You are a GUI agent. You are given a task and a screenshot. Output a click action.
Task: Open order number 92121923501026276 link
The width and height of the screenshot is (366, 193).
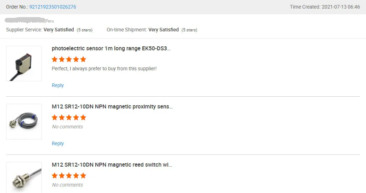(x=52, y=7)
